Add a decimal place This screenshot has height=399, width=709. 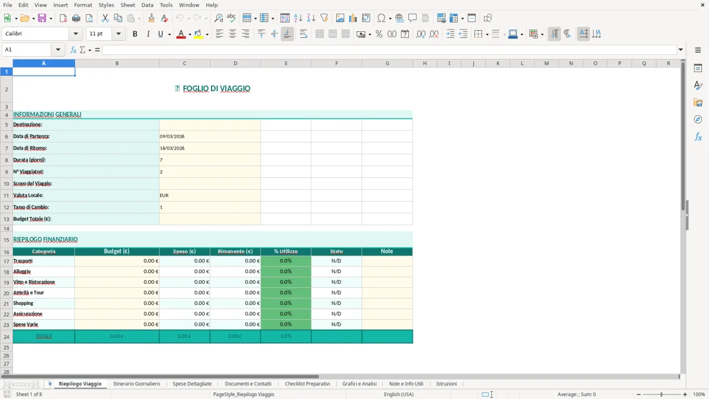pyautogui.click(x=421, y=34)
